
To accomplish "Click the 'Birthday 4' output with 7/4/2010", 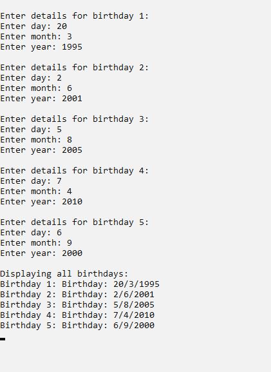I will (77, 315).
